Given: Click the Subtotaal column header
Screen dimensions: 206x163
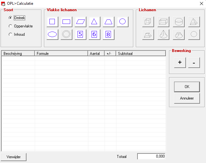Looking at the screenshot, I should (141, 54).
